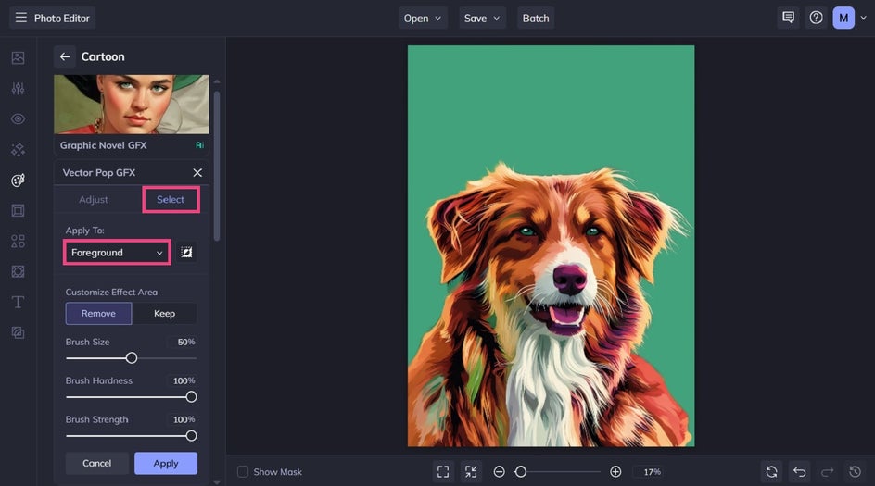
Task: Redo the last action
Action: coord(827,471)
